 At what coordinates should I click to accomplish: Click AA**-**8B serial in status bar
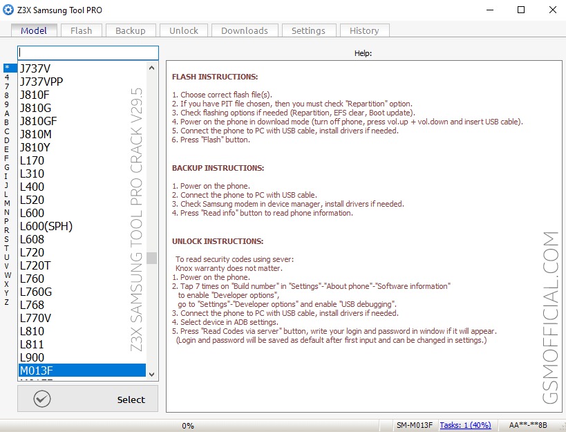pos(528,425)
